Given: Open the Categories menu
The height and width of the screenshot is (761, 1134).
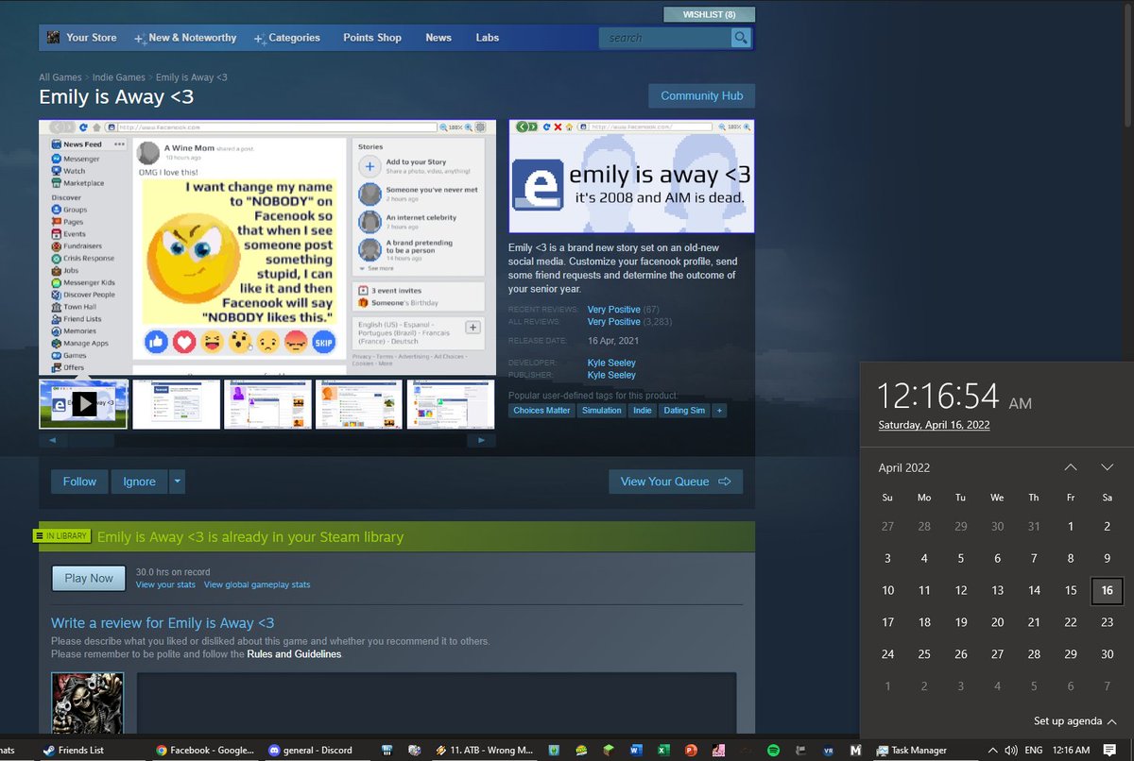Looking at the screenshot, I should (287, 38).
